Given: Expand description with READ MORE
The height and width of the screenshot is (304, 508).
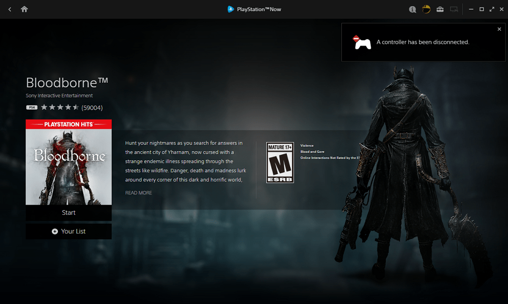Looking at the screenshot, I should click(138, 193).
